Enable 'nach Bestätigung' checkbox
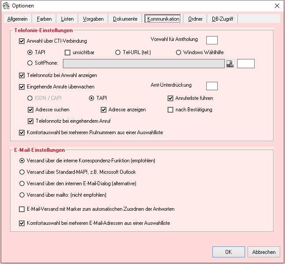Image resolution: width=285 pixels, height=264 pixels. click(171, 110)
